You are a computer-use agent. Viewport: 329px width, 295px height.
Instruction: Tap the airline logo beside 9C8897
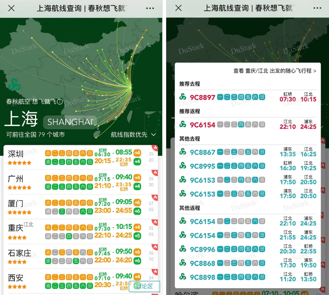click(183, 97)
